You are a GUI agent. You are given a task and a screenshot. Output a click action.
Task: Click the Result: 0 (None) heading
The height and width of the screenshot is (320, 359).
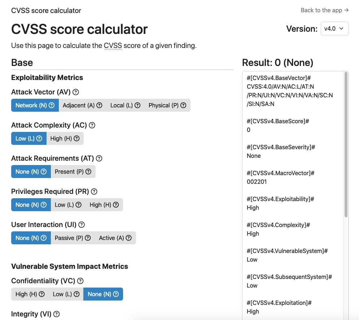click(277, 63)
